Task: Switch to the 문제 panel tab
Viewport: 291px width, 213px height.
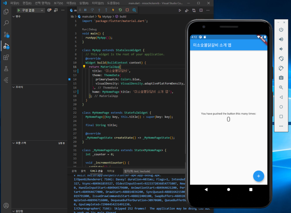Action: coord(74,171)
